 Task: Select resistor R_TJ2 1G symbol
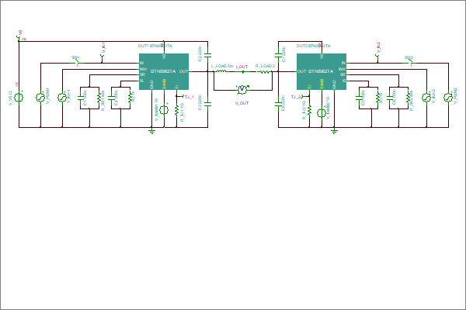coord(309,110)
